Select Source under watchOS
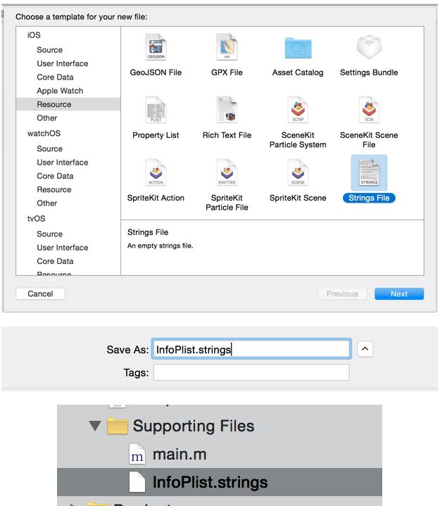The image size is (440, 506). [50, 148]
